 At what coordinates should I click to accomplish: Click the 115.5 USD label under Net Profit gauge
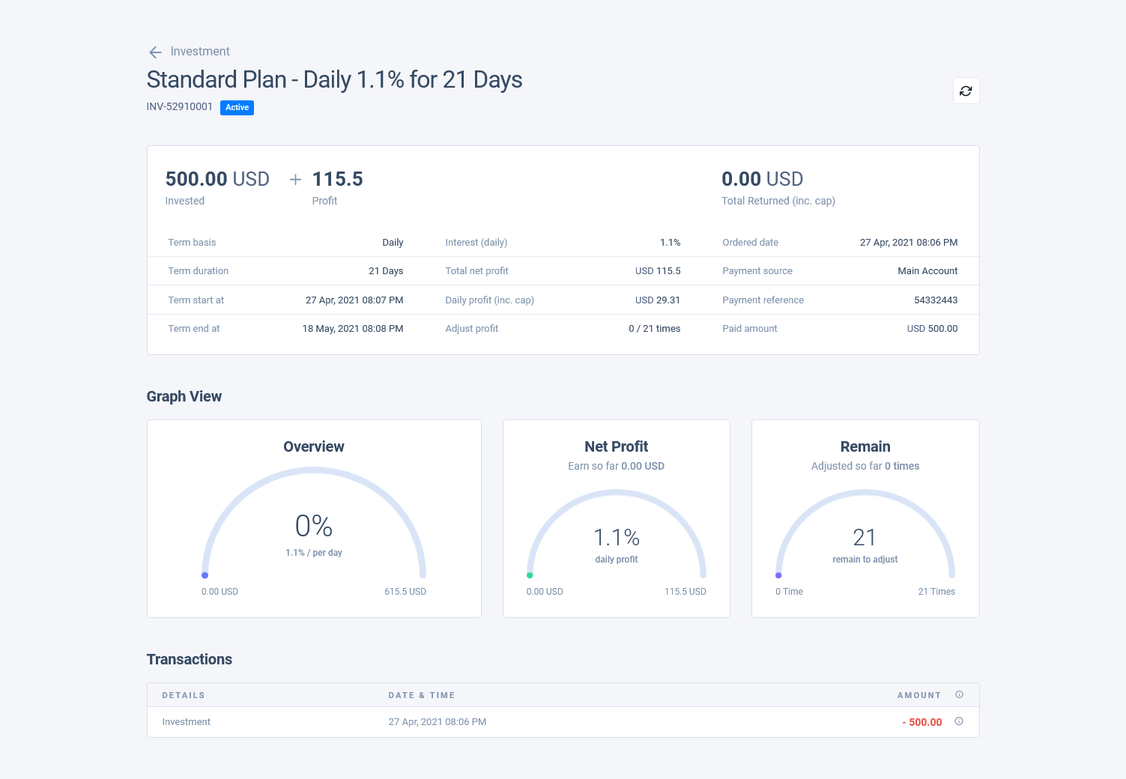click(x=685, y=592)
